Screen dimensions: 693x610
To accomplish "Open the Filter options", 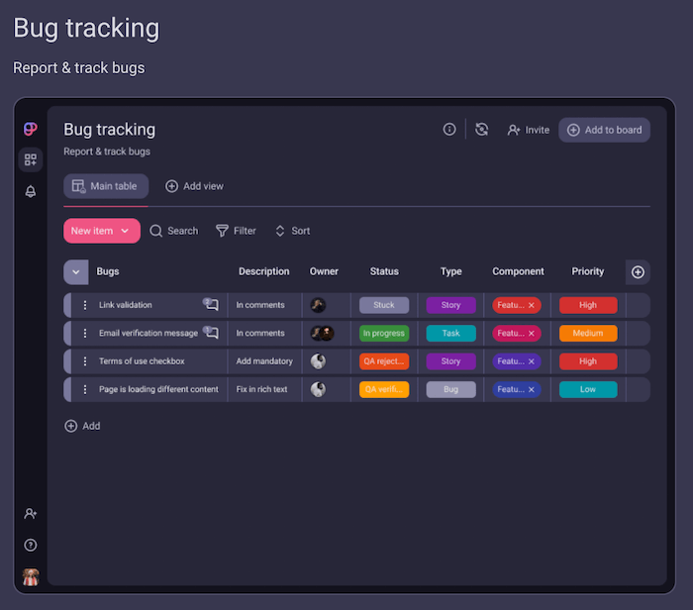I will [236, 231].
